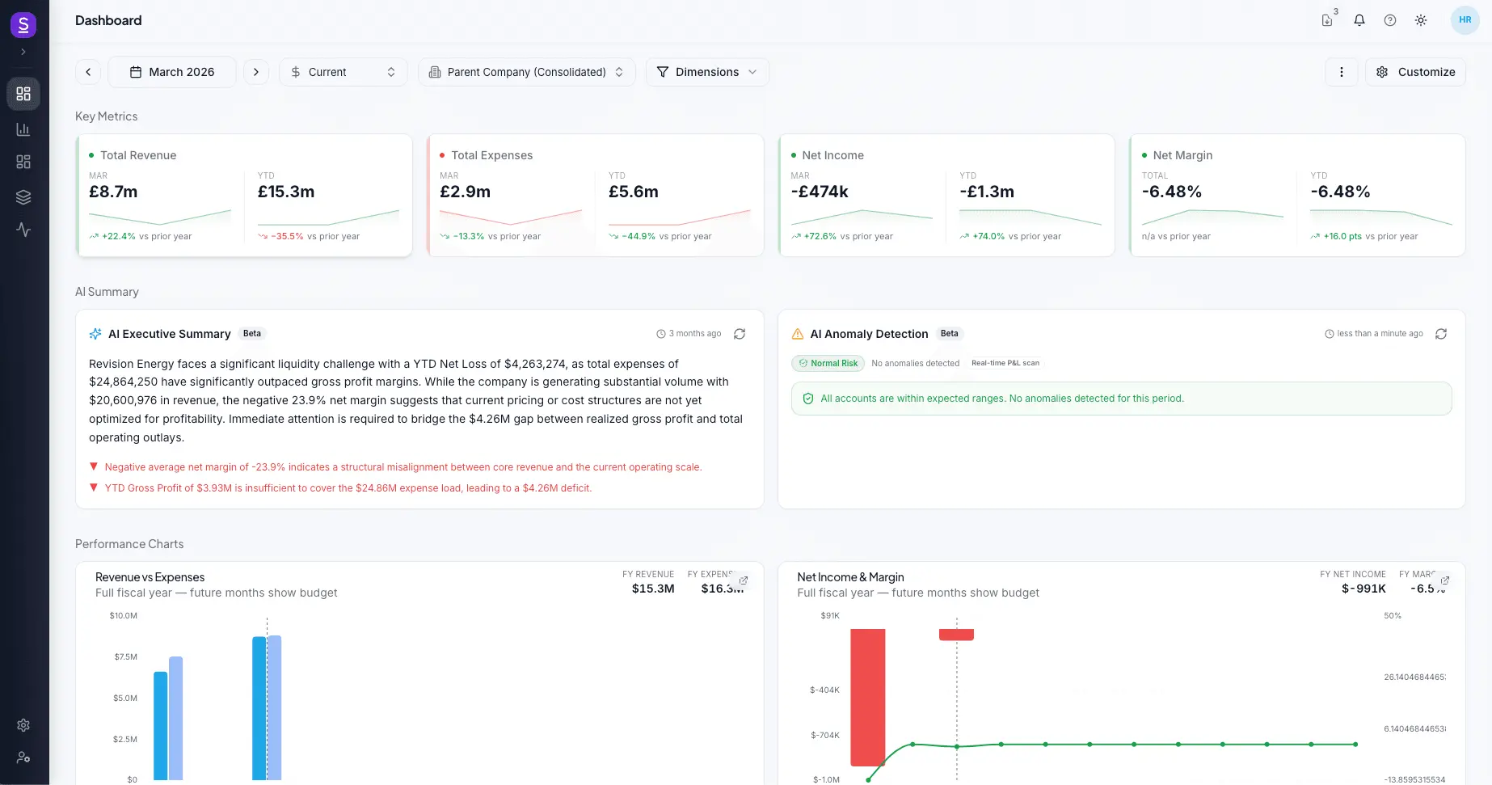This screenshot has height=785, width=1492.
Task: Click the Real-time P&L scan tag
Action: pos(1005,364)
